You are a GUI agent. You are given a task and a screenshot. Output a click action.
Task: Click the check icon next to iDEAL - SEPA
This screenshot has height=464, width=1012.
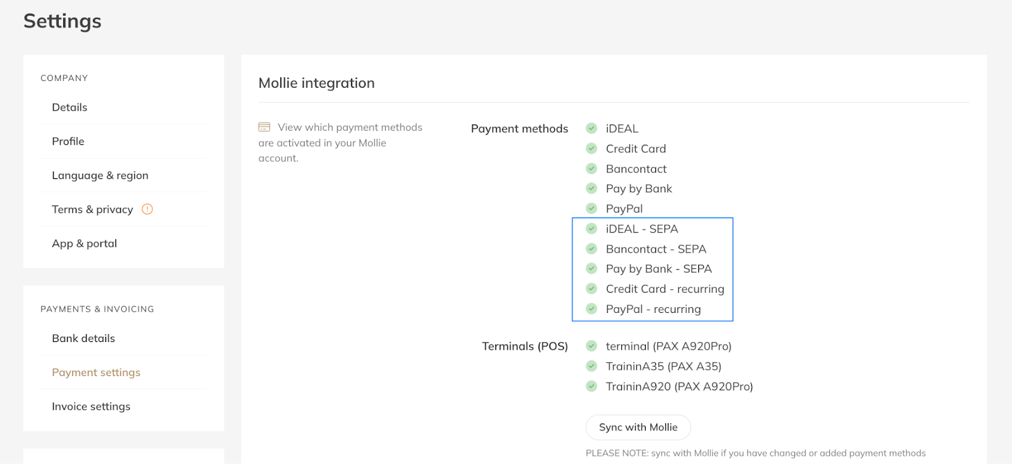[591, 229]
